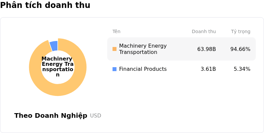Click the 3.61B revenue value
This screenshot has width=264, height=133.
pyautogui.click(x=208, y=69)
